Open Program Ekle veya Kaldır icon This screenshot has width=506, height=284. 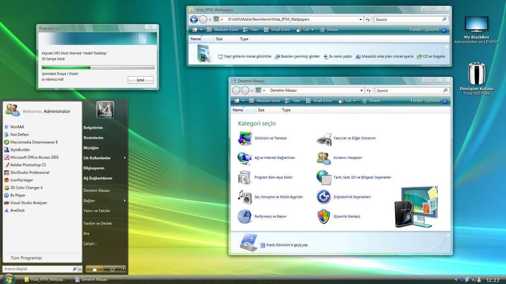coord(245,177)
